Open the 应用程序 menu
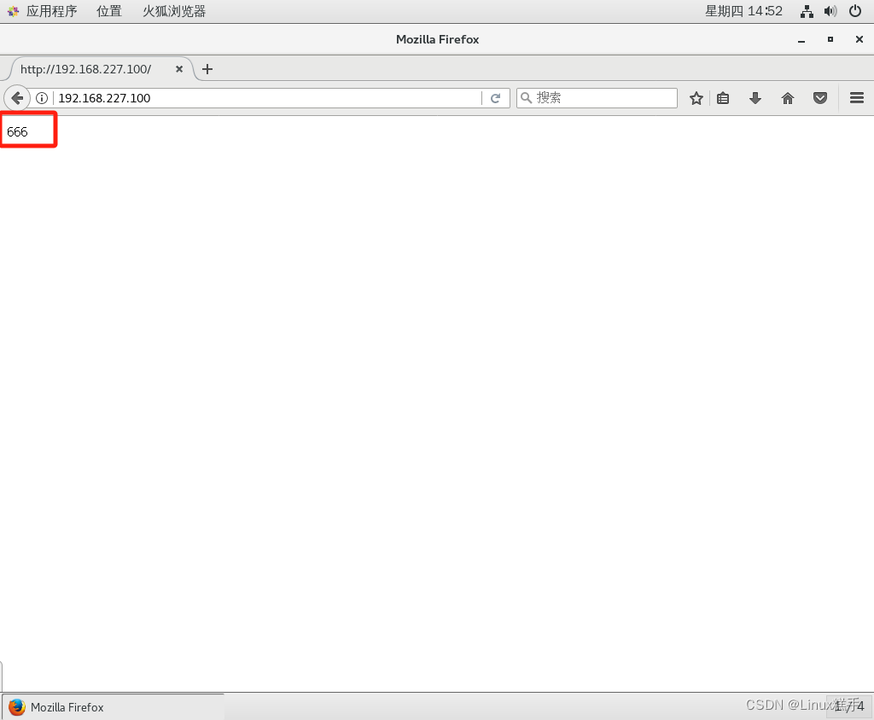The height and width of the screenshot is (720, 874). (x=53, y=11)
